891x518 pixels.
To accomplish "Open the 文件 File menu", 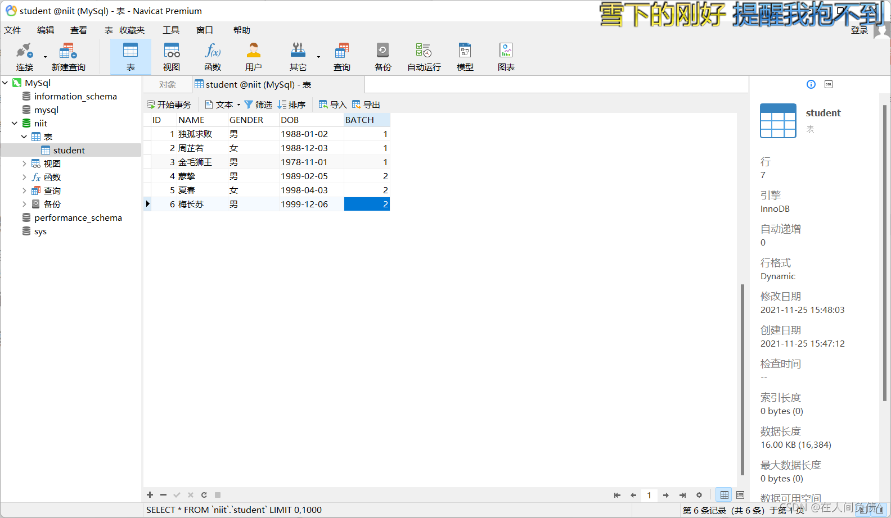I will 12,30.
